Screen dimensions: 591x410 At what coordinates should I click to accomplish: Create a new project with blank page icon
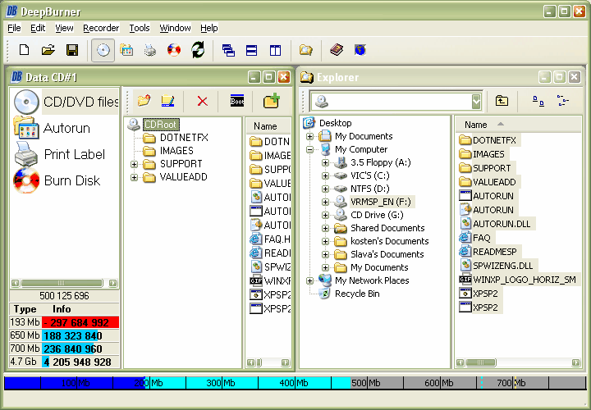point(24,50)
